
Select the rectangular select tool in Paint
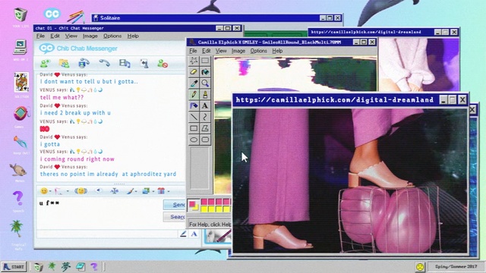pos(205,61)
